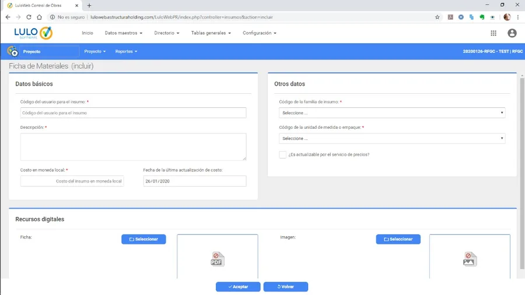Click the page vertical scrollbar
Screen dimensions: 525x295
(x=522, y=174)
